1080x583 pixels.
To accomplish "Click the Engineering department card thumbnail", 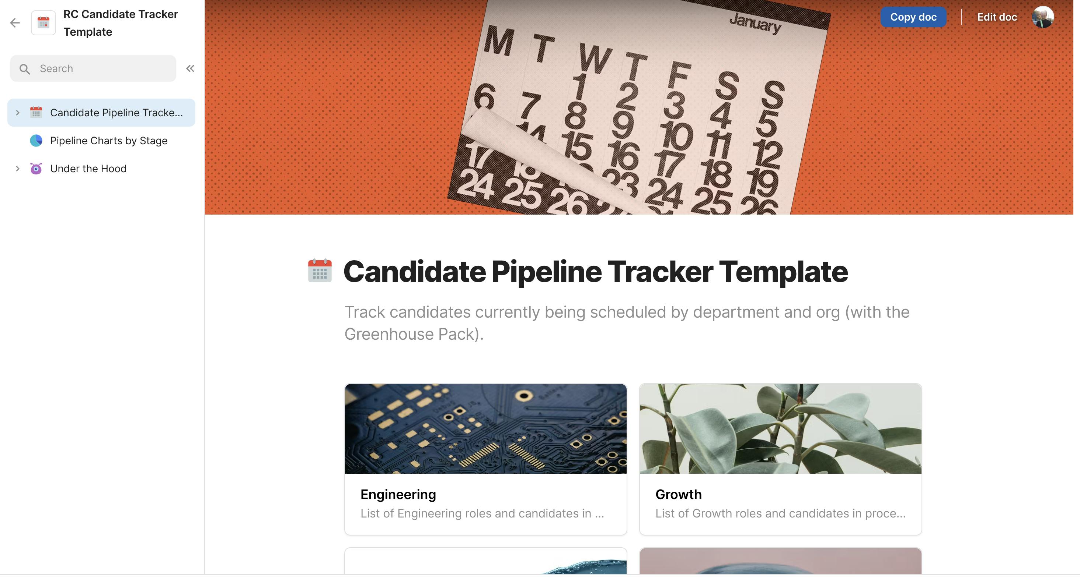I will (x=485, y=429).
